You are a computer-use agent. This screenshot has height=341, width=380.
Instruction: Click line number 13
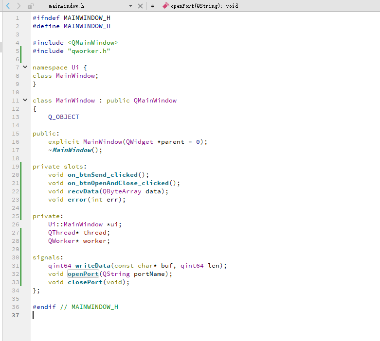tap(16, 117)
